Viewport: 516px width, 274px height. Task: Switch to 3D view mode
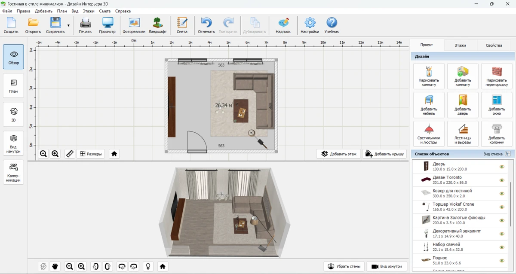coord(14,114)
